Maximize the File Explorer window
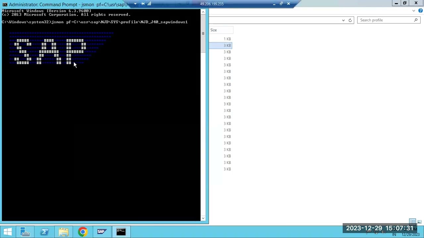The width and height of the screenshot is (424, 238). [x=405, y=3]
